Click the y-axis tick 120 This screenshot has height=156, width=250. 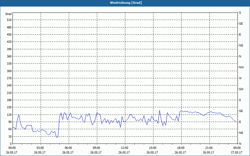click(9, 115)
